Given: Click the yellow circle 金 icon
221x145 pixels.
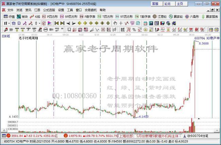Looking at the screenshot, I should coord(145,30).
